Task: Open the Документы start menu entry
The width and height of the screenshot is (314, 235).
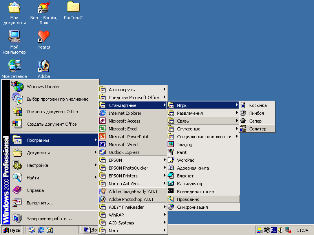Action: [55, 153]
